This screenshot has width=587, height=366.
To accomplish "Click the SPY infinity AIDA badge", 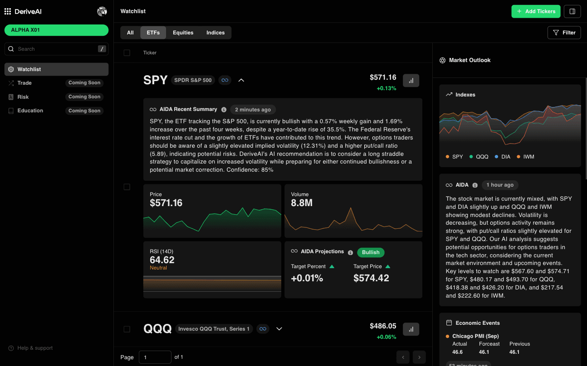I will (225, 80).
